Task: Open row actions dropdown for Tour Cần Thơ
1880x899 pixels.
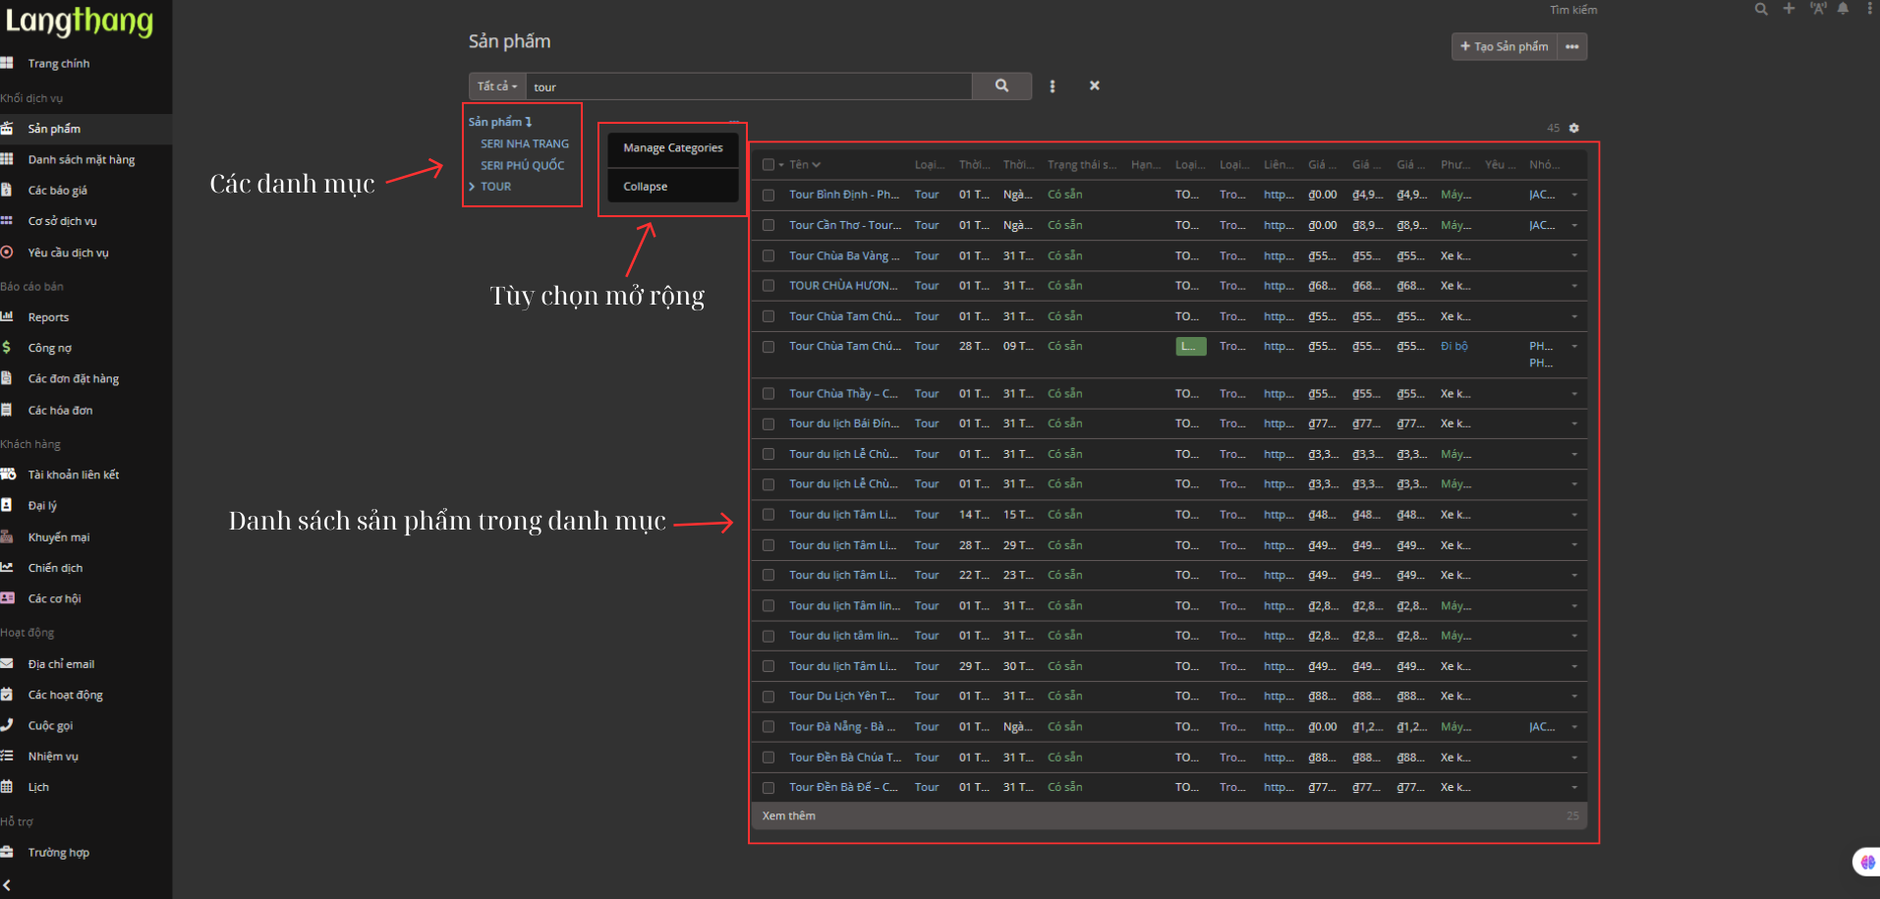Action: coord(1573,226)
